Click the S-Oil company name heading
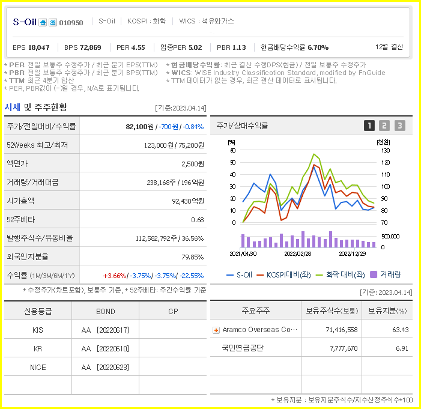421x409 pixels. 25,22
